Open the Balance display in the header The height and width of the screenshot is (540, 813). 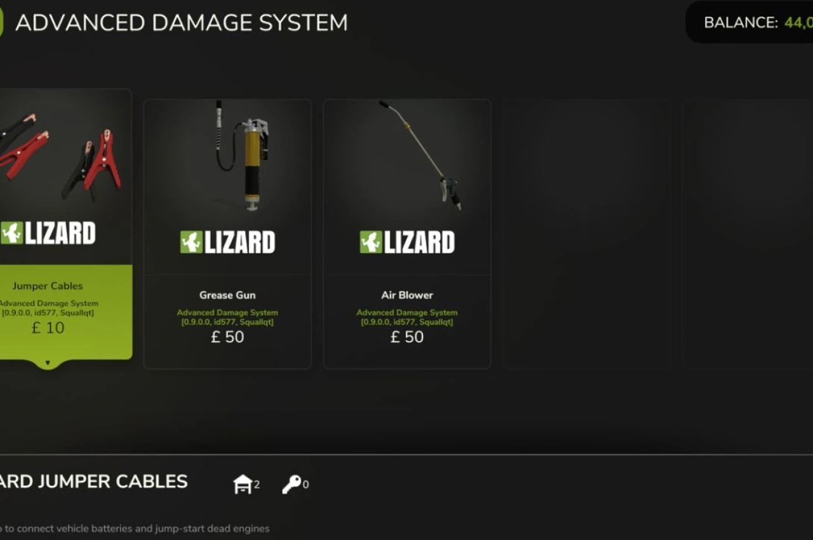(x=749, y=22)
